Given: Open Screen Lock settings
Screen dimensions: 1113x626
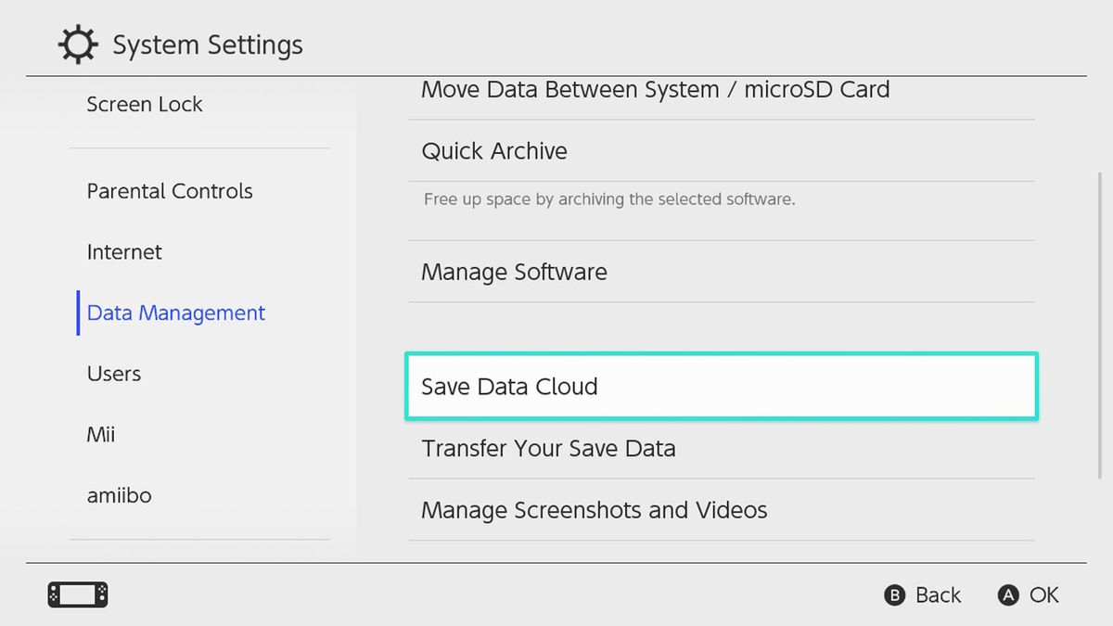Looking at the screenshot, I should [144, 104].
